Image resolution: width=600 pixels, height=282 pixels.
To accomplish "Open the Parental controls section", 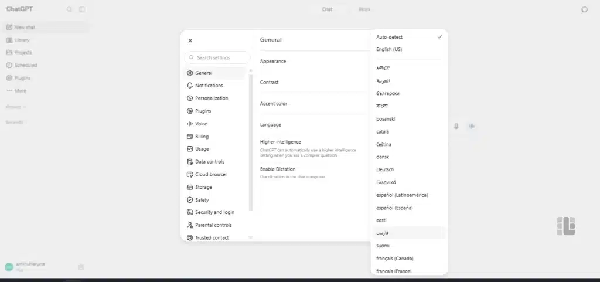I will click(214, 225).
